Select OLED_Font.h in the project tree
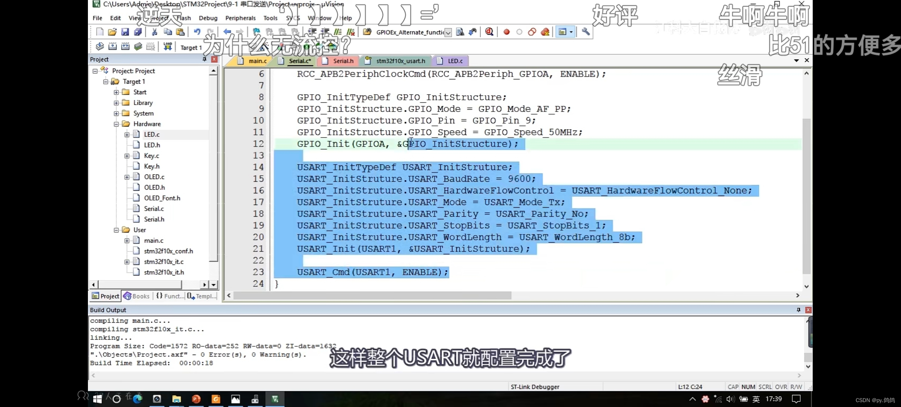901x407 pixels. (162, 198)
